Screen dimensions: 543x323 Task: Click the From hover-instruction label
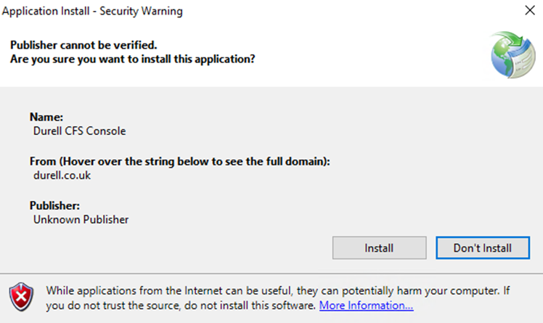(180, 161)
